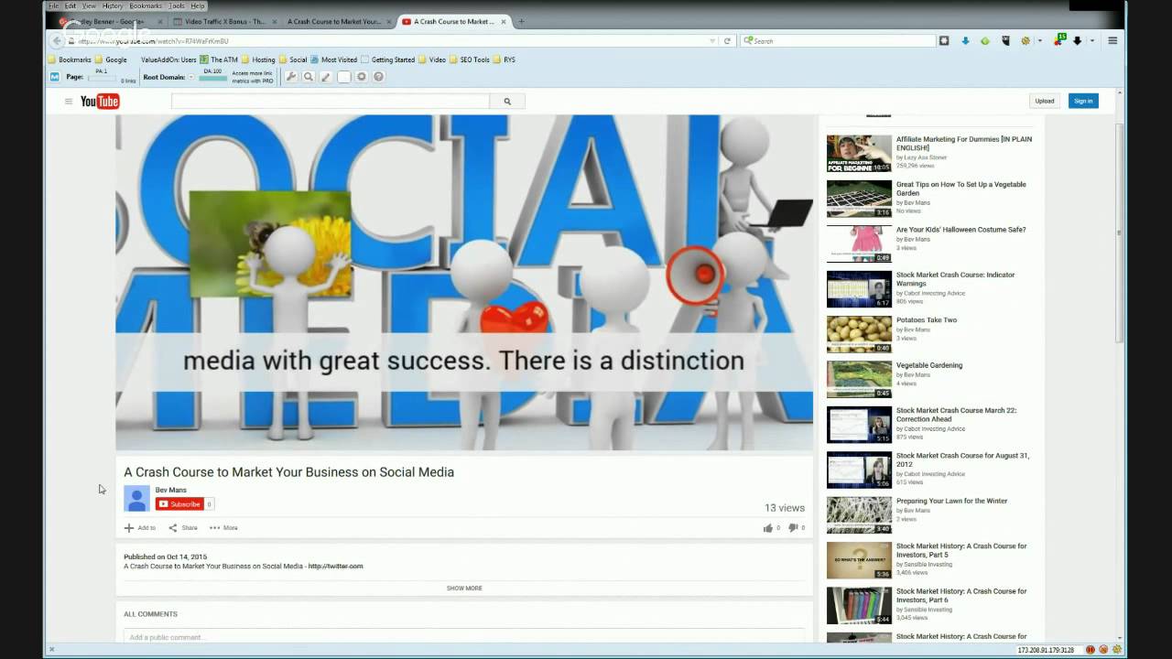Screen dimensions: 1172x659
Task: Open dropdown next to gold extension icon
Action: 1039,41
